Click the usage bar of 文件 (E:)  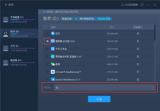pyautogui.click(x=23, y=48)
